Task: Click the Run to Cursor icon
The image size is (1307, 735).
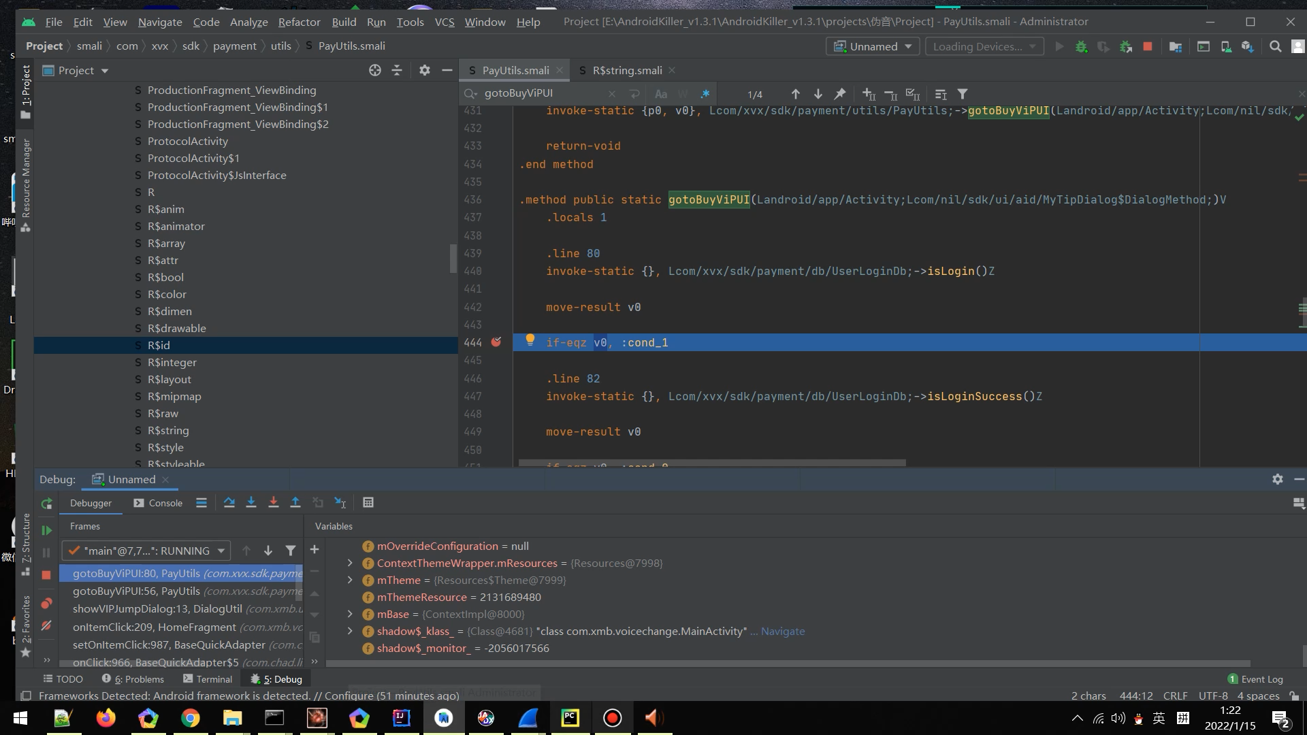Action: pos(340,502)
